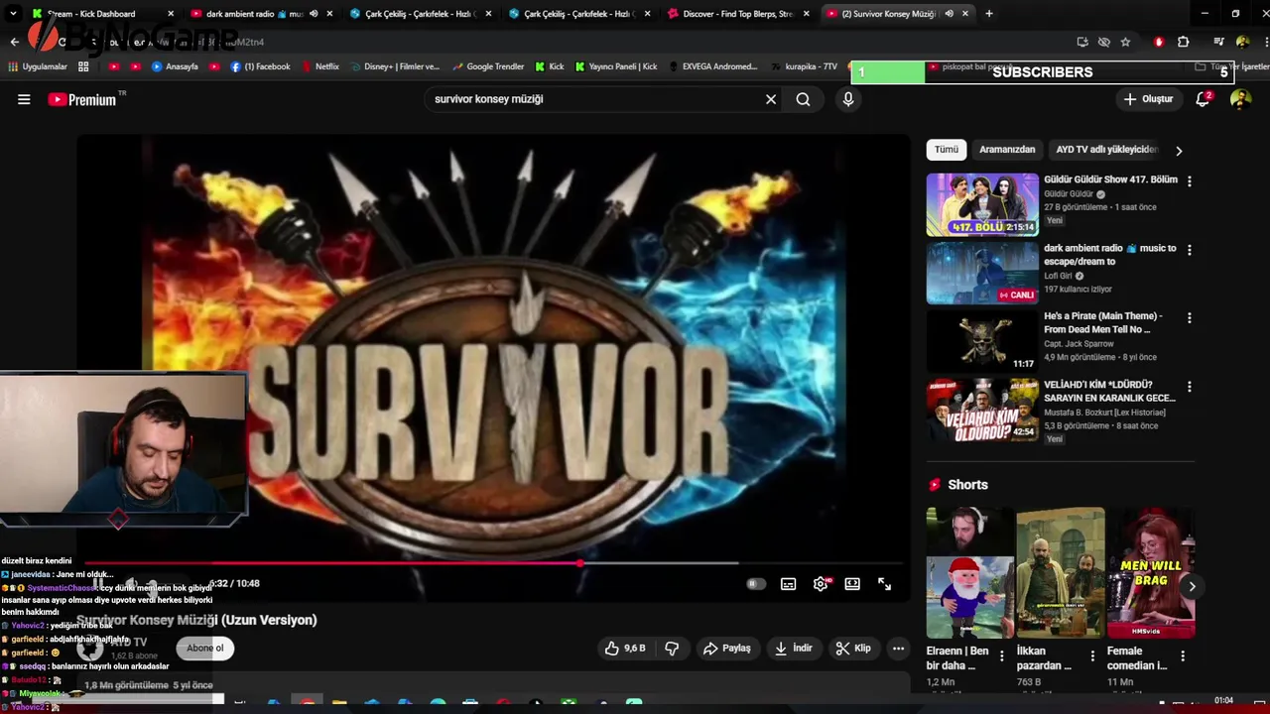Subscribe with the Abone ol button
1270x714 pixels.
click(x=205, y=649)
